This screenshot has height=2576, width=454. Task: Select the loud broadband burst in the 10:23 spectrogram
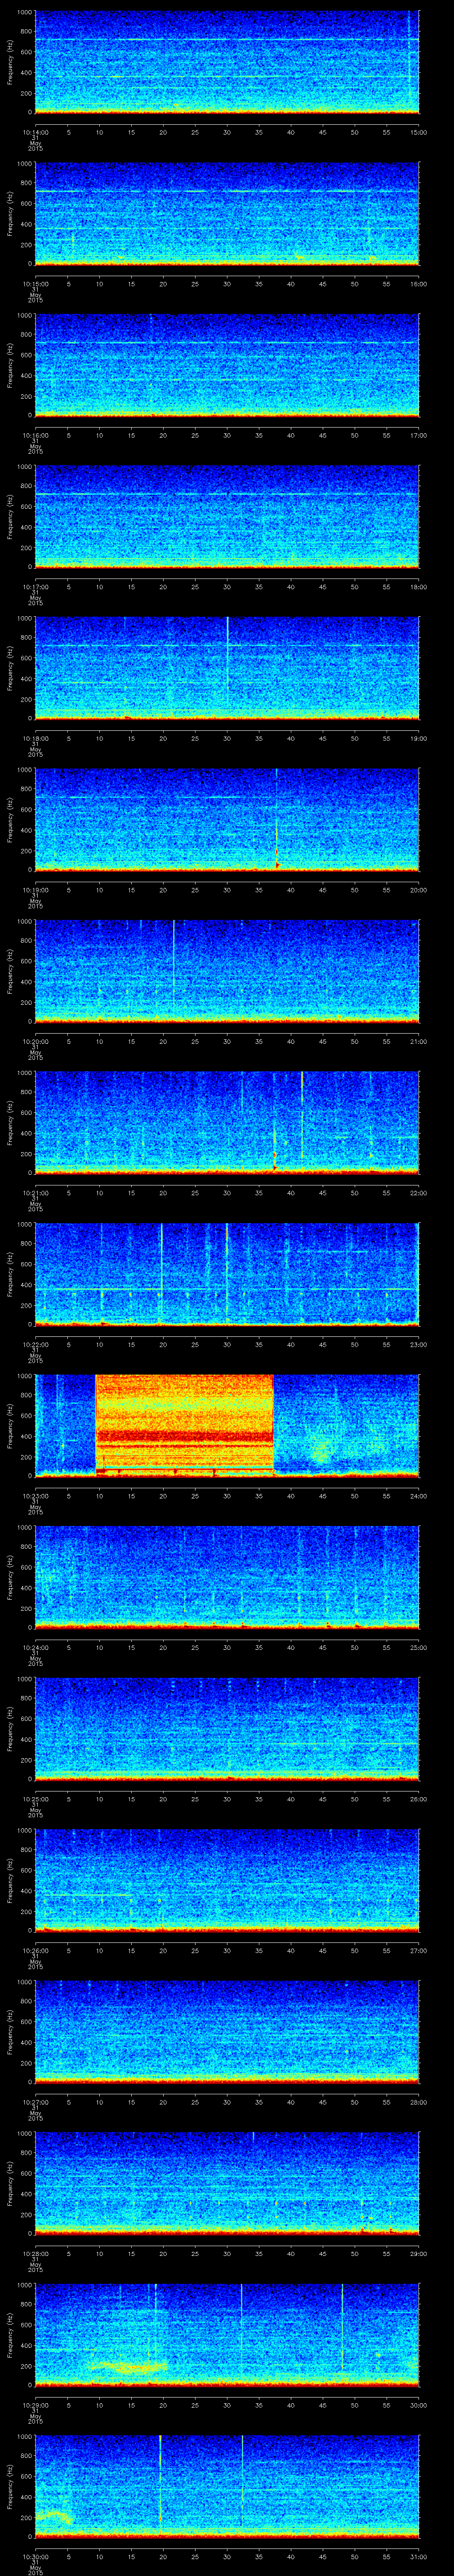click(x=184, y=1426)
